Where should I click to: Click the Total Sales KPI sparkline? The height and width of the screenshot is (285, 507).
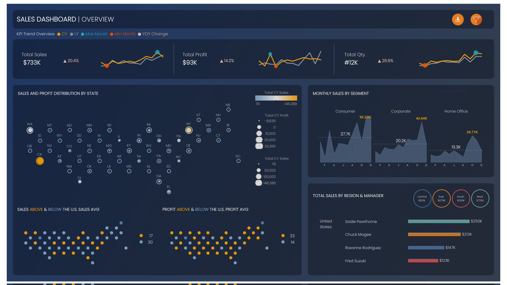(132, 60)
